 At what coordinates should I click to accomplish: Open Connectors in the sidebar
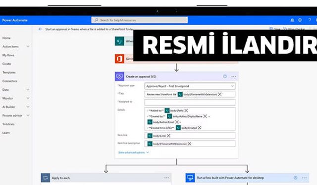(x=10, y=81)
